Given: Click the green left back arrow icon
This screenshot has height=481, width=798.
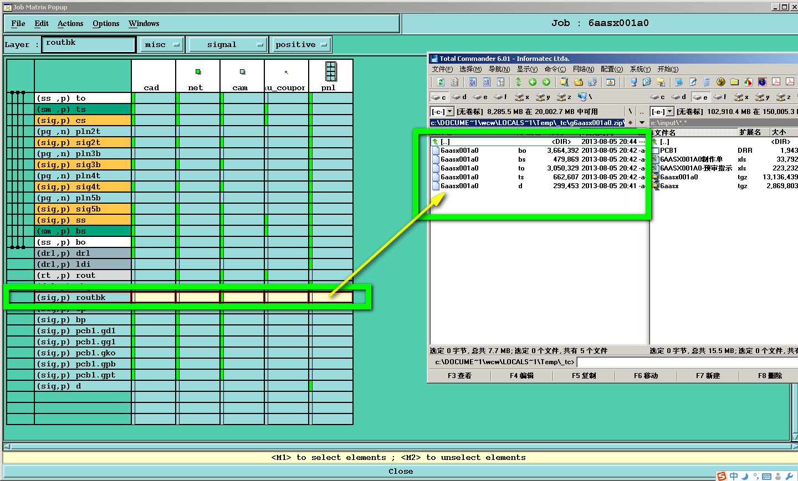Looking at the screenshot, I should (x=533, y=82).
